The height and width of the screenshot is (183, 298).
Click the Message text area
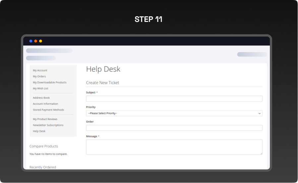click(x=174, y=147)
